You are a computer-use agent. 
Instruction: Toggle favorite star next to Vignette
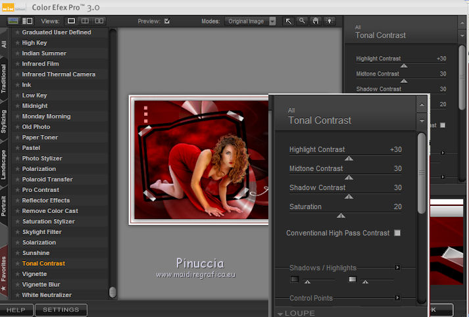[18, 274]
